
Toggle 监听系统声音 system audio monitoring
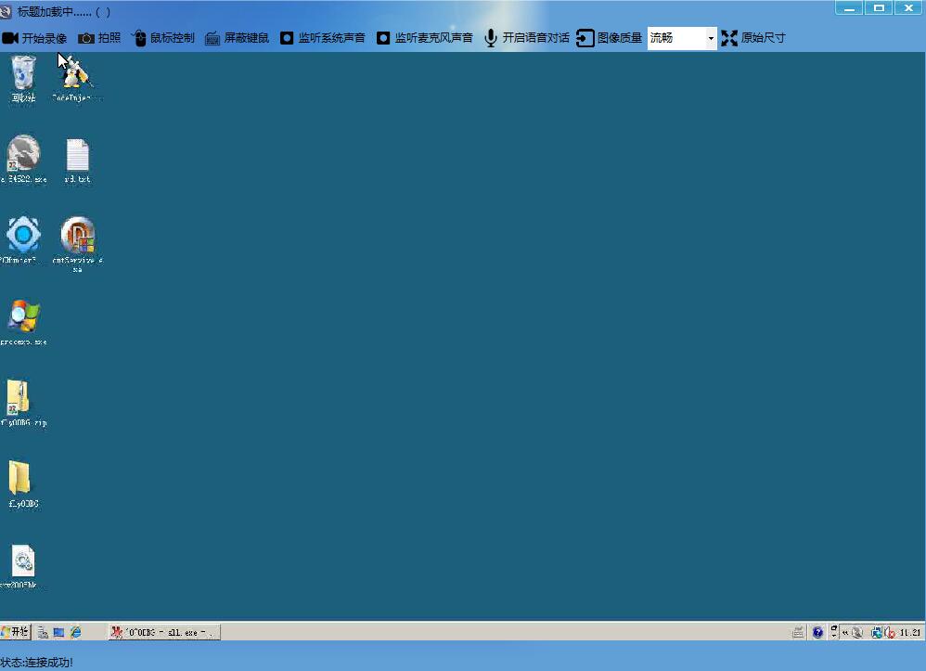click(323, 38)
